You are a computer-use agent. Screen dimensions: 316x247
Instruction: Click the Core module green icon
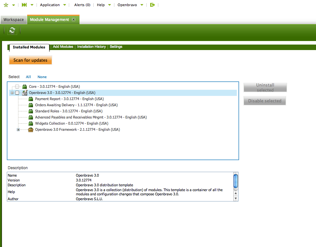click(25, 87)
